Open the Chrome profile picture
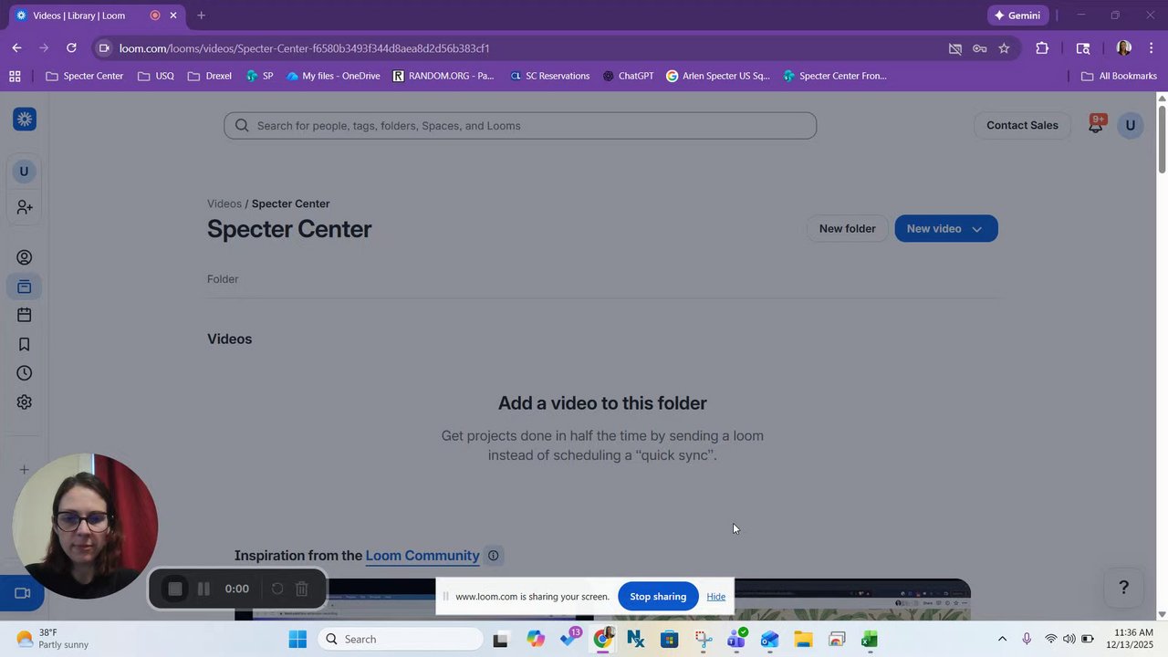The image size is (1168, 657). 1124,48
